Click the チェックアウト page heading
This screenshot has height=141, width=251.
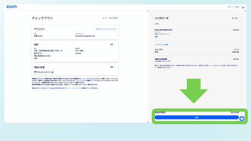(42, 18)
